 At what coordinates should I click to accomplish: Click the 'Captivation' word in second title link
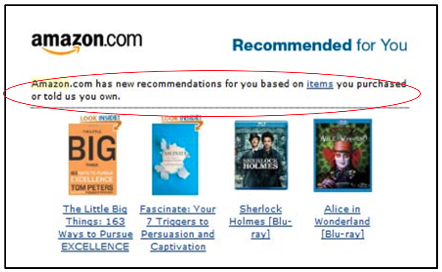click(178, 246)
